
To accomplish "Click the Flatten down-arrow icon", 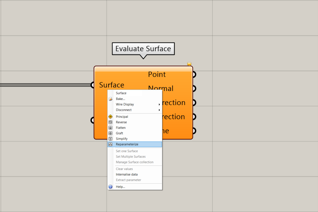I will point(111,128).
